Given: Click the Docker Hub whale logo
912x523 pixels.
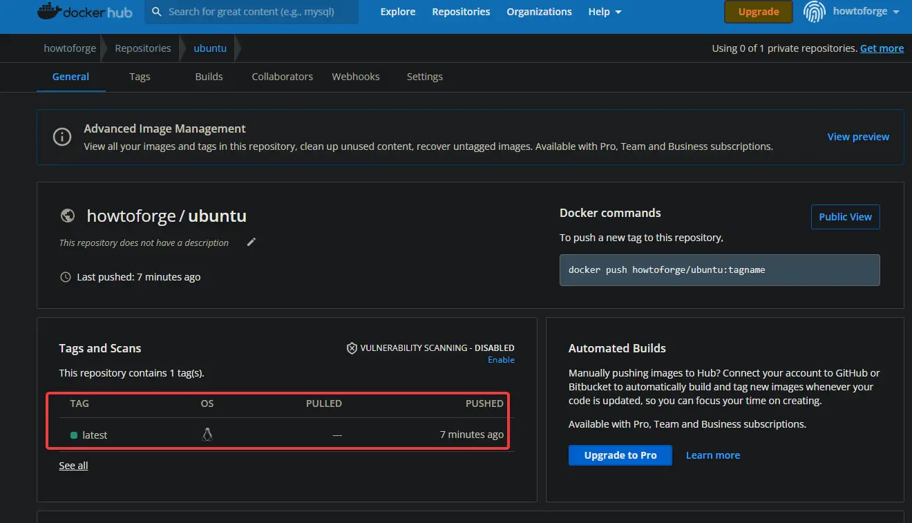Looking at the screenshot, I should pos(48,11).
